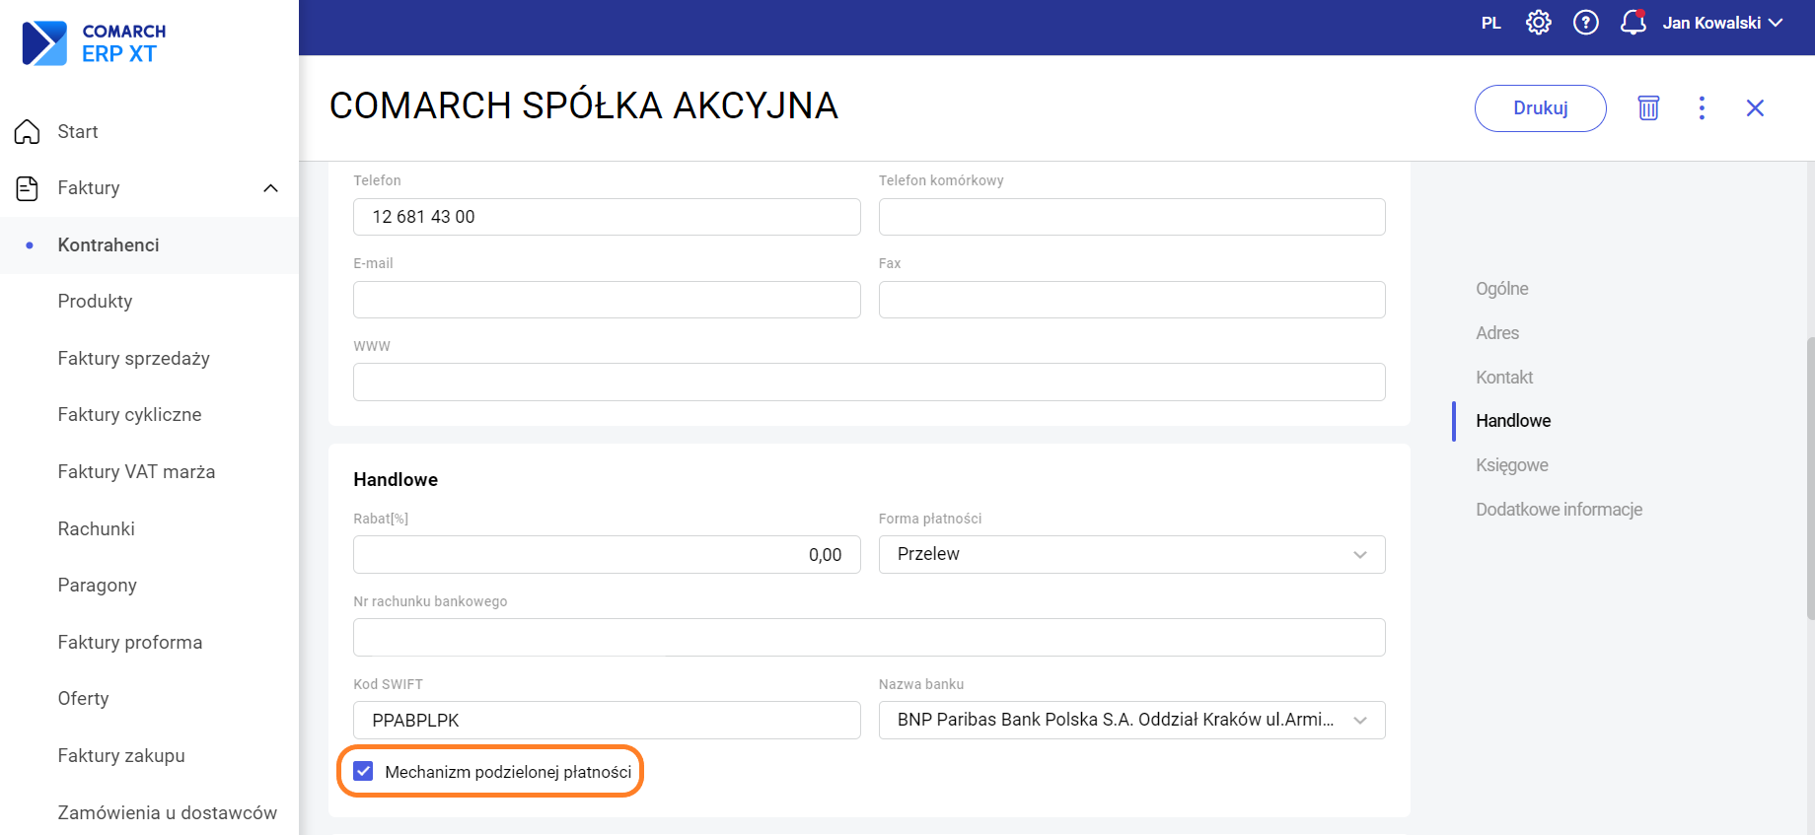
Task: Open the Nazwa banku dropdown
Action: tap(1130, 720)
